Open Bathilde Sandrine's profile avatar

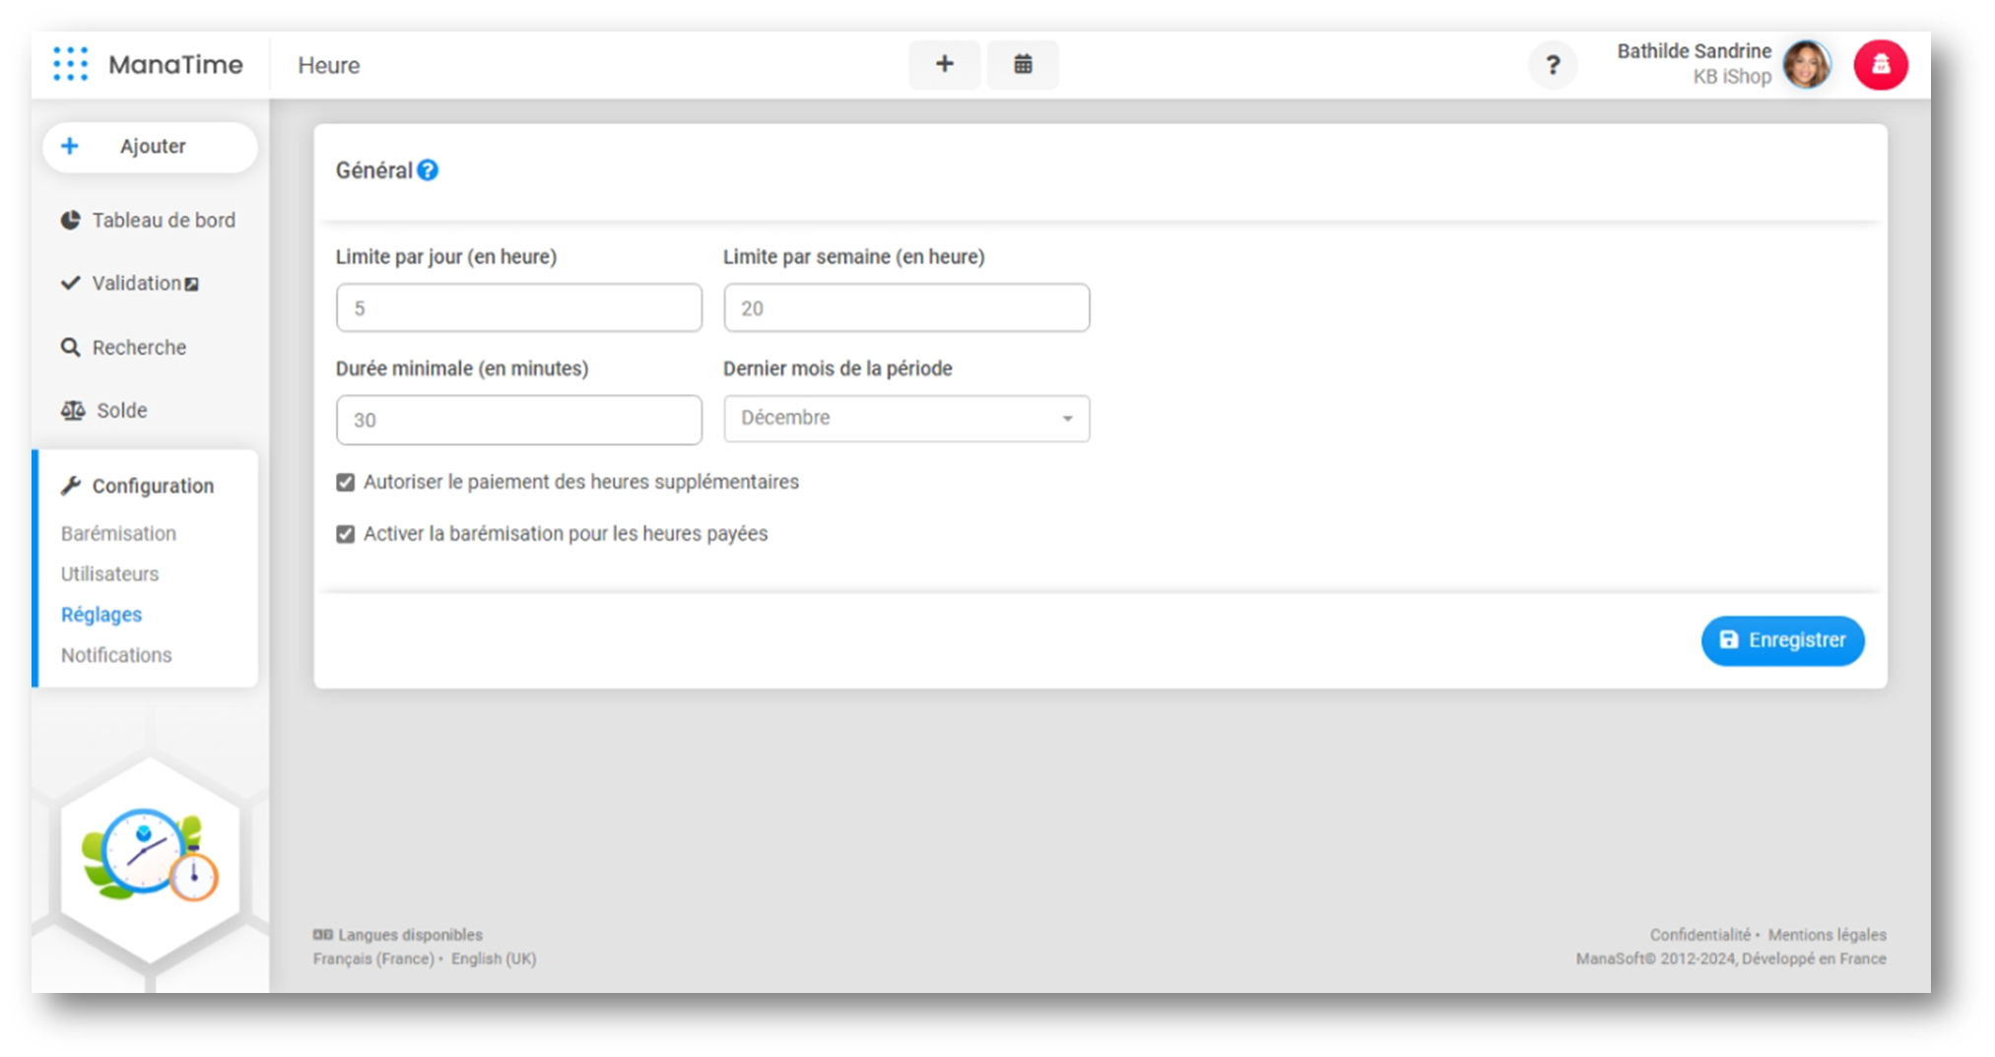[x=1806, y=65]
